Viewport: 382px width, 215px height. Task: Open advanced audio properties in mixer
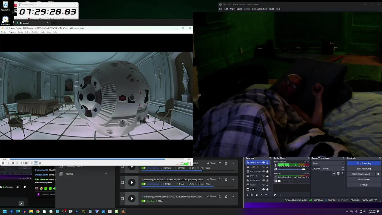point(275,195)
